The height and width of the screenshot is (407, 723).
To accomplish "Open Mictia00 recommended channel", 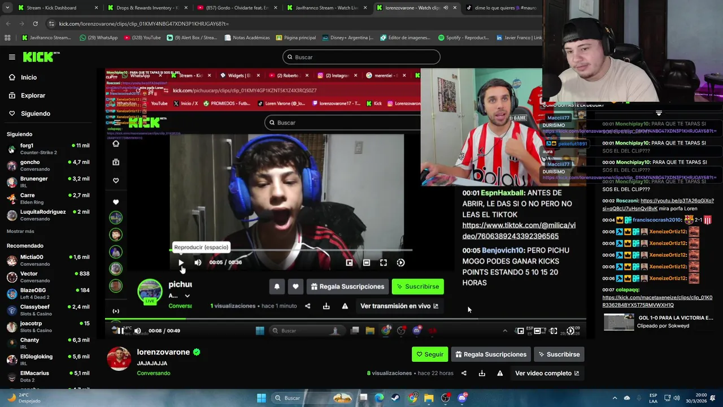I will tap(48, 261).
